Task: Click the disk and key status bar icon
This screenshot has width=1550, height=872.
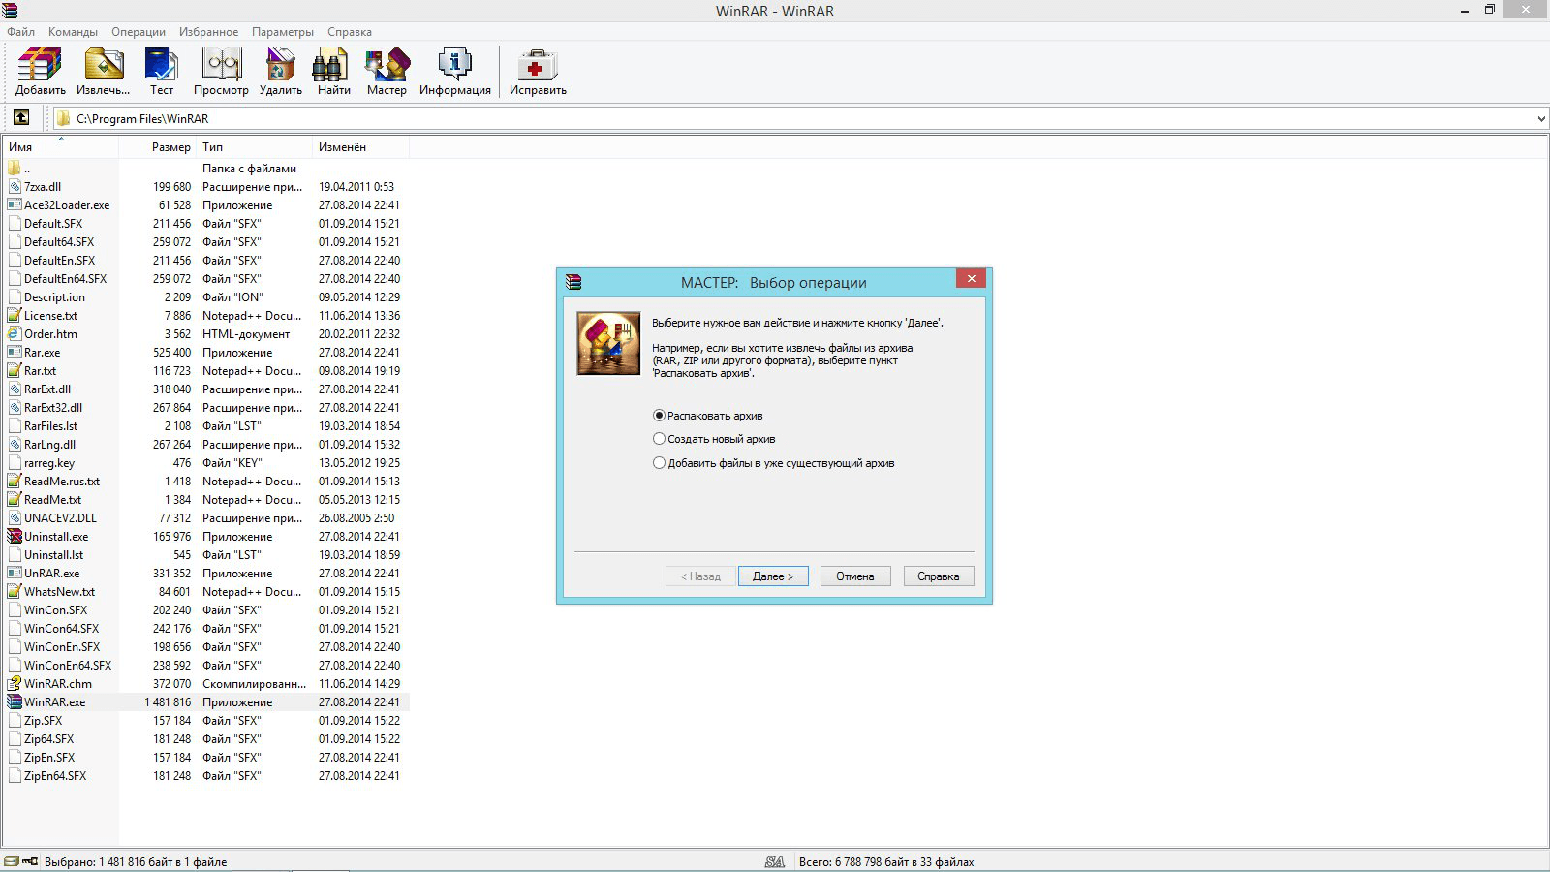Action: [x=20, y=861]
